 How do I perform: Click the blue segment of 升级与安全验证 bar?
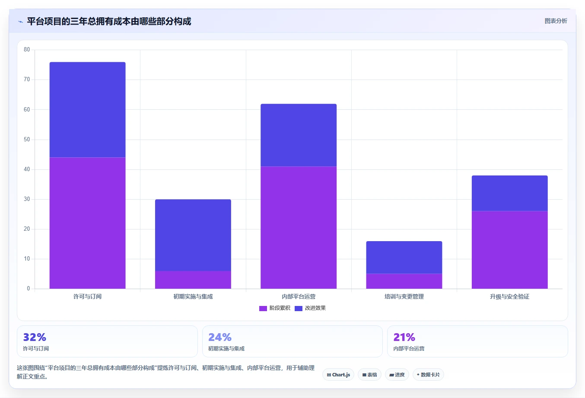point(510,193)
